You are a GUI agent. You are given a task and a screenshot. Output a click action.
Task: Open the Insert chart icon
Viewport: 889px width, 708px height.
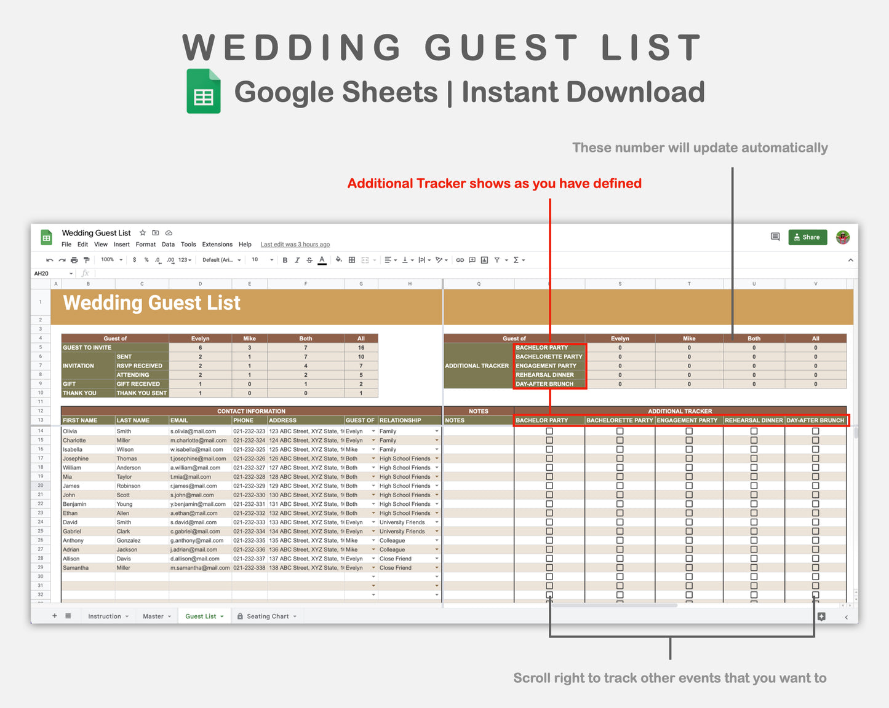[484, 259]
